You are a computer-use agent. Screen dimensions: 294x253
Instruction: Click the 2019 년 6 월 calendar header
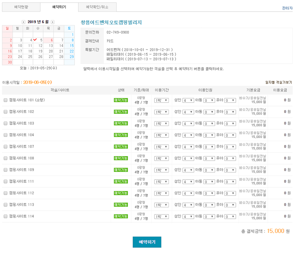pos(38,22)
